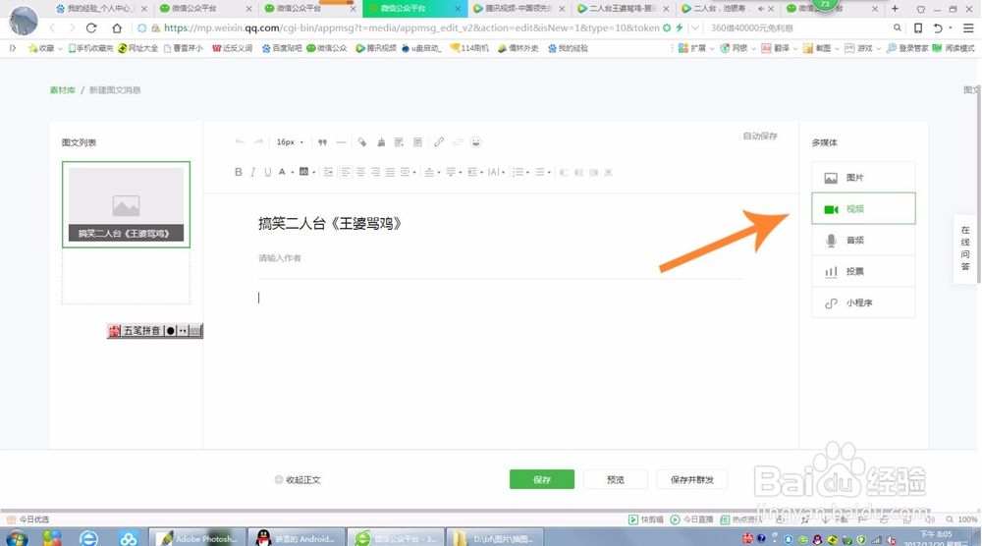
Task: Undo the last edit in editor toolbar
Action: click(240, 142)
